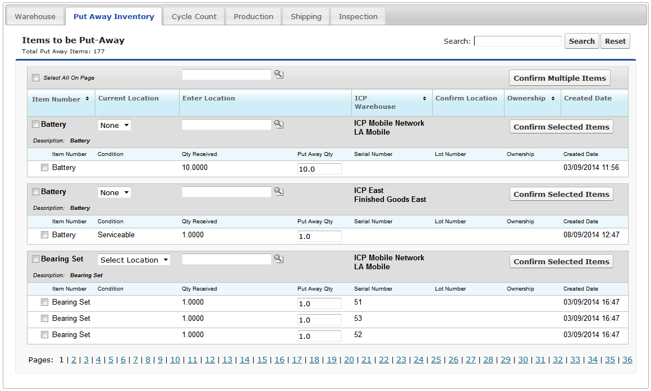Click lookup icon for ICP East Battery group
This screenshot has height=391, width=651.
click(278, 191)
